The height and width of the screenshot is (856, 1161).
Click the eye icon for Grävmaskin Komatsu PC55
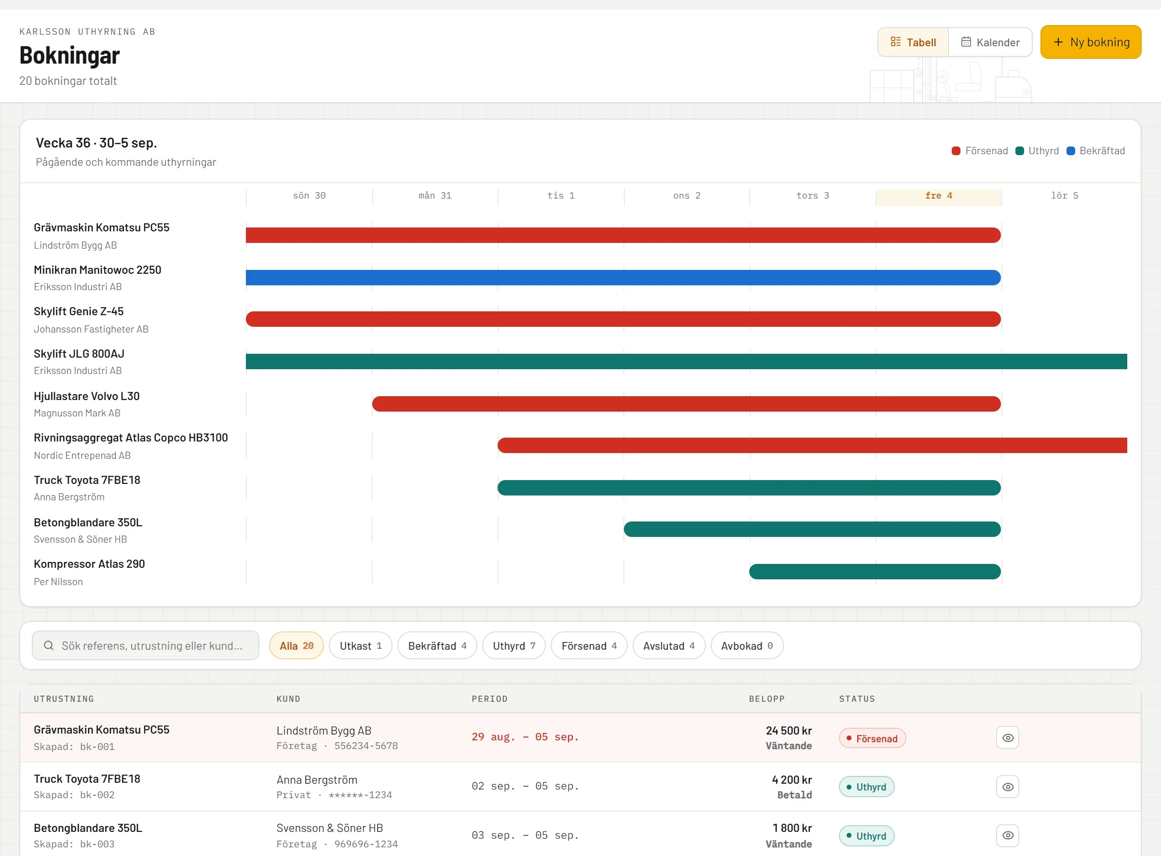point(1007,737)
